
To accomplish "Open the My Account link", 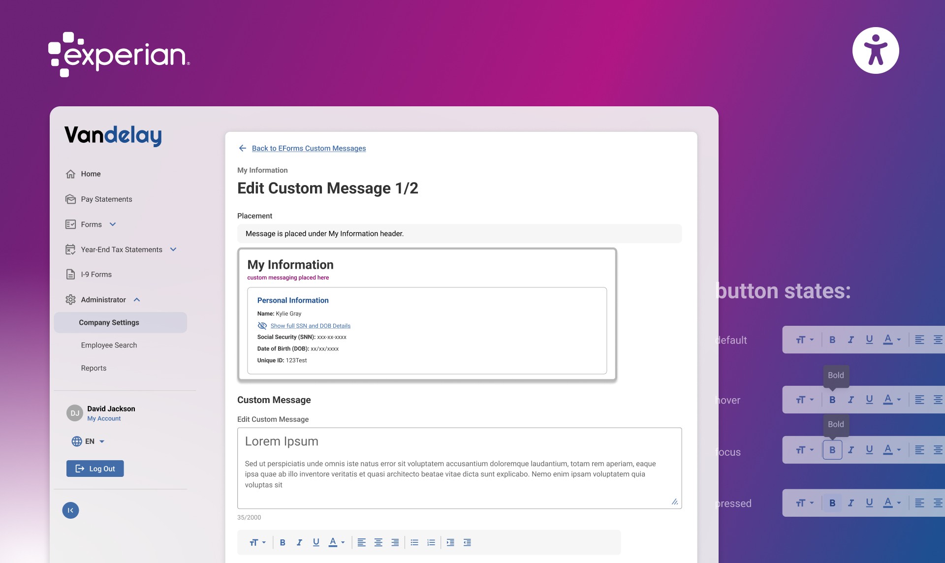I will click(x=104, y=419).
